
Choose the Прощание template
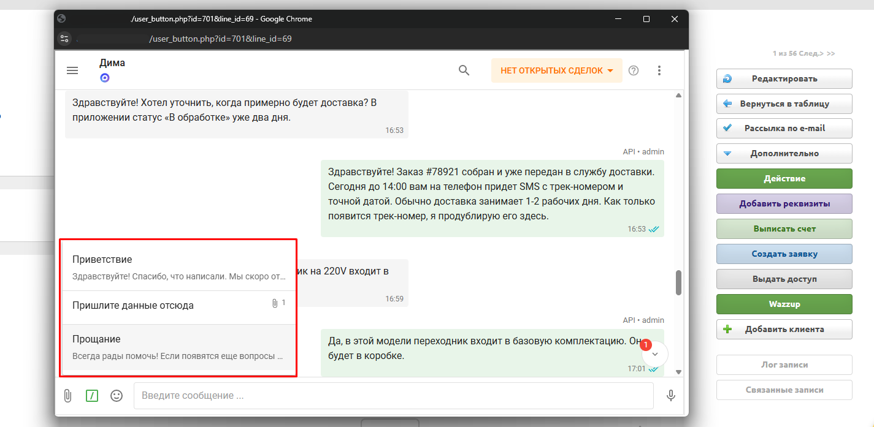pos(178,347)
